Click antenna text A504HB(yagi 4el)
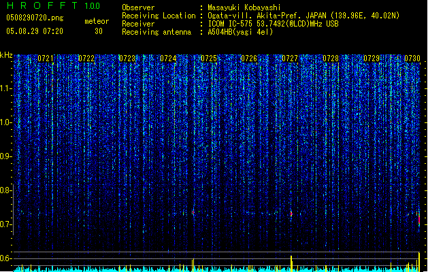The width and height of the screenshot is (428, 272). click(x=240, y=32)
